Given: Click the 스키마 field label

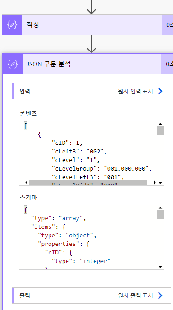Looking at the screenshot, I should (x=28, y=198).
